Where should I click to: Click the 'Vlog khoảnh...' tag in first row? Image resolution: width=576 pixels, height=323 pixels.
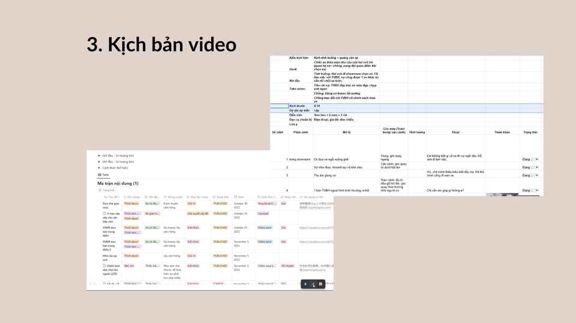[x=267, y=203]
